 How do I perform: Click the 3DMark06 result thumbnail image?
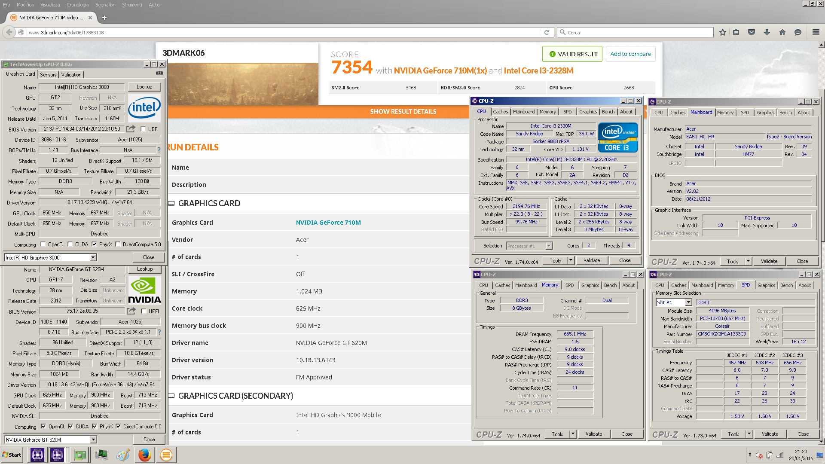point(243,83)
